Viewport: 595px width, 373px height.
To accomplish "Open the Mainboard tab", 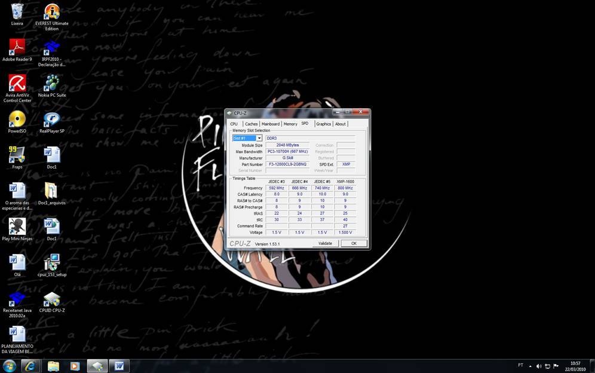I will click(271, 124).
